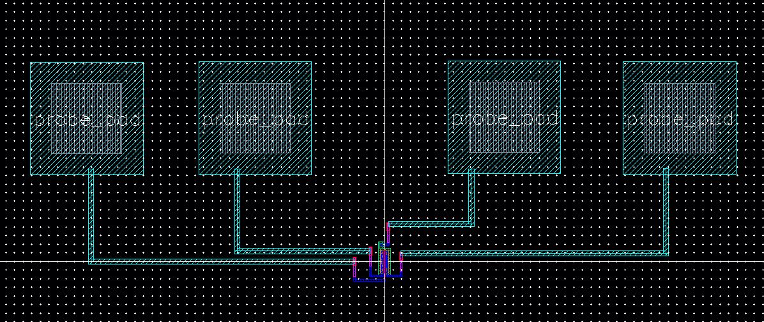This screenshot has width=764, height=322.
Task: Select the second probe_pad from the left
Action: 255,118
